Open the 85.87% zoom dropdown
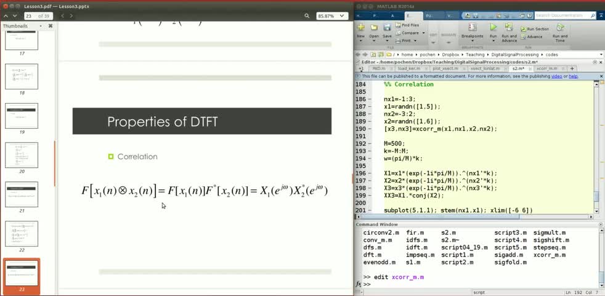This screenshot has height=296, width=605. click(331, 16)
